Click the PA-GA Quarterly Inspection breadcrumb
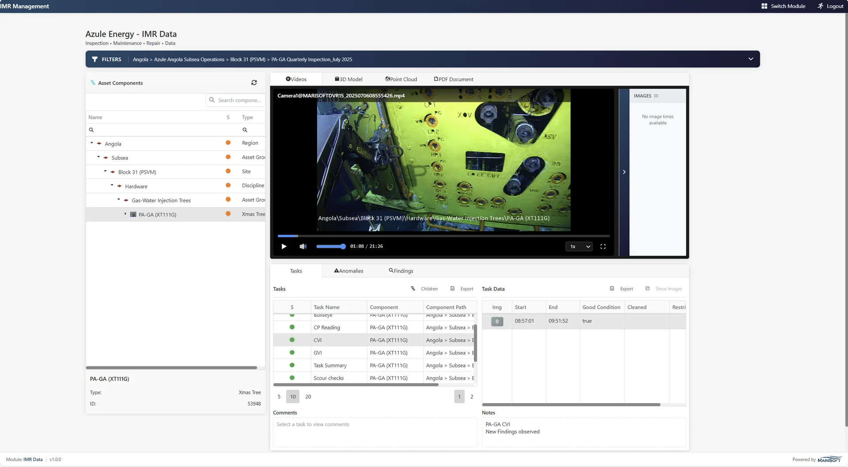Image resolution: width=848 pixels, height=467 pixels. pos(311,59)
